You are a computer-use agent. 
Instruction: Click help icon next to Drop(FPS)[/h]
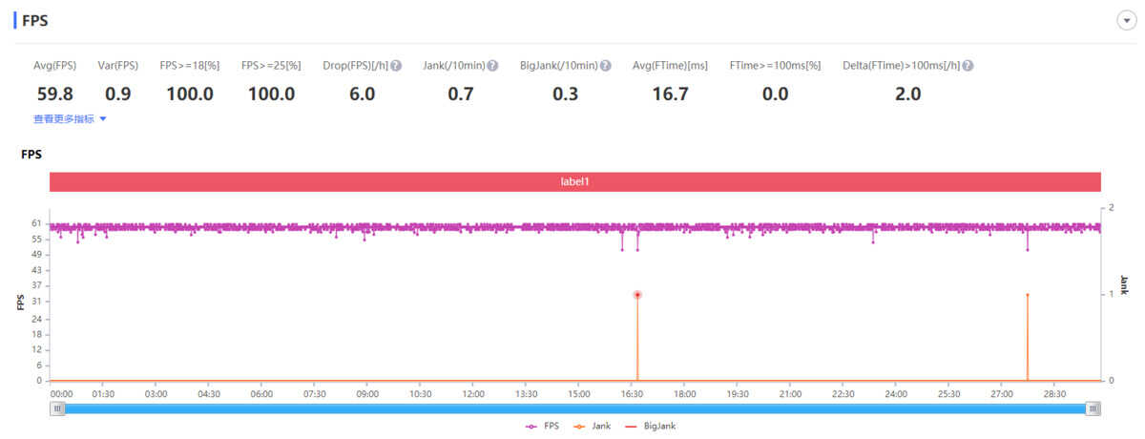point(396,66)
